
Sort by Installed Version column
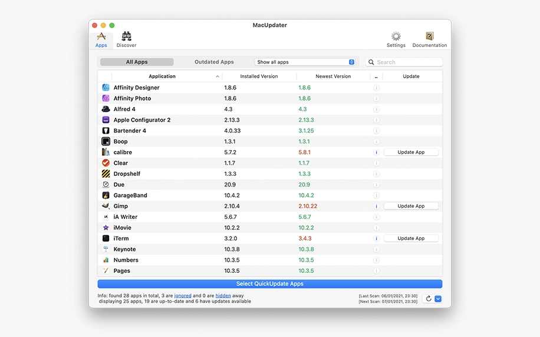coord(259,76)
